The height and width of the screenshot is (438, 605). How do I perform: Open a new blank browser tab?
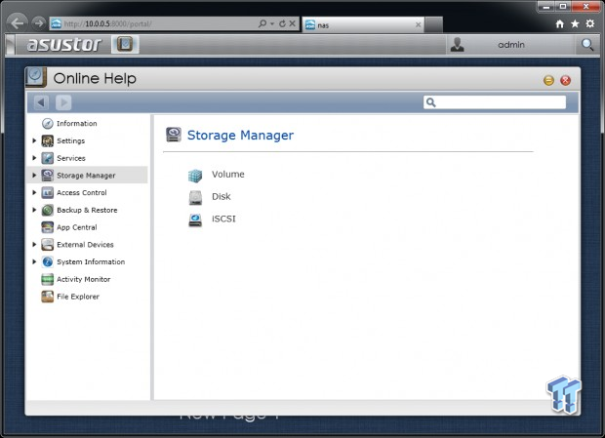point(433,25)
